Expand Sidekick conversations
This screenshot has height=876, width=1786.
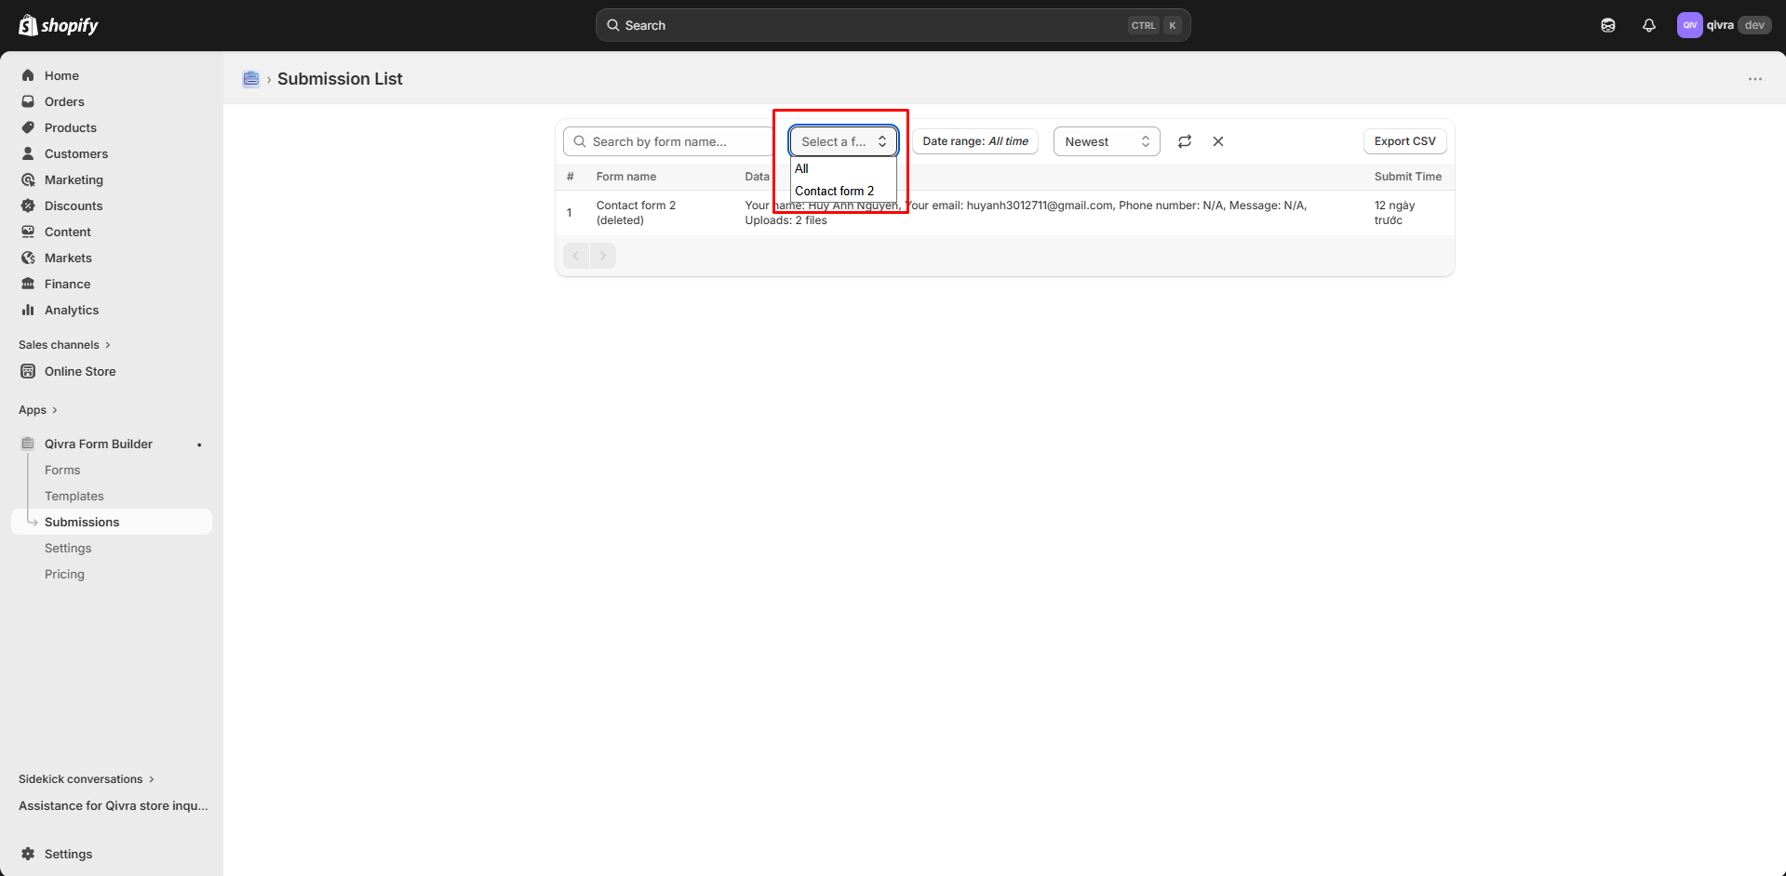[x=87, y=779]
